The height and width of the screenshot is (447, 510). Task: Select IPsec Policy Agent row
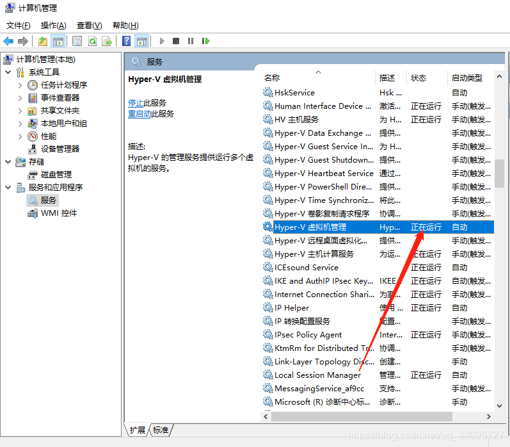tap(378, 335)
